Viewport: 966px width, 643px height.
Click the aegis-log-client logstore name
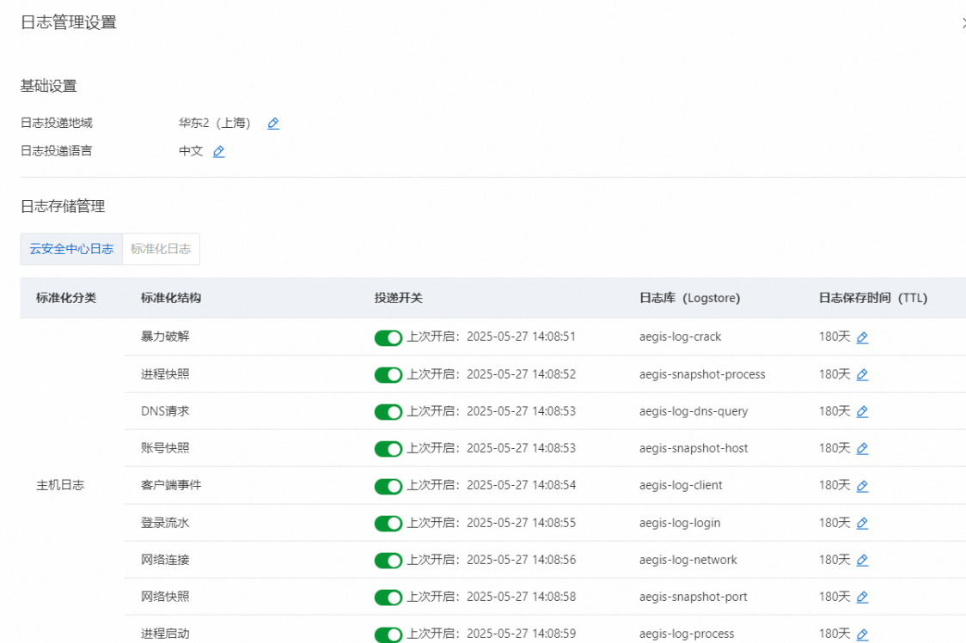point(681,485)
